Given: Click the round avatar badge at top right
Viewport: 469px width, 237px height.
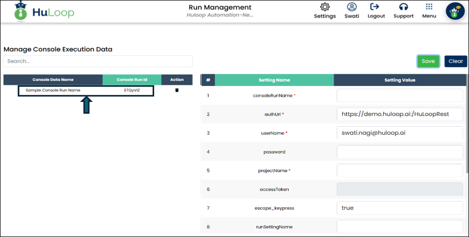Looking at the screenshot, I should pyautogui.click(x=454, y=12).
